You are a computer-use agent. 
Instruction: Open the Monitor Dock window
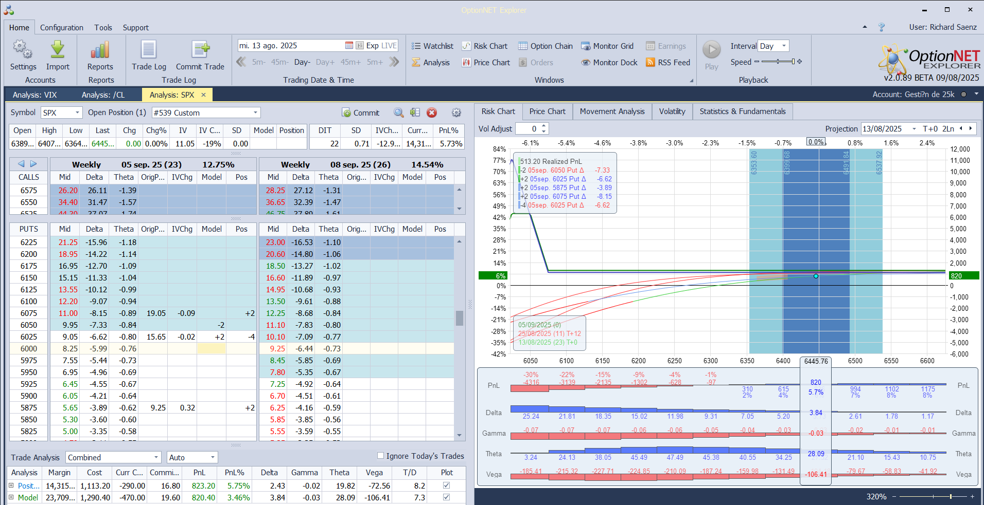tap(609, 63)
